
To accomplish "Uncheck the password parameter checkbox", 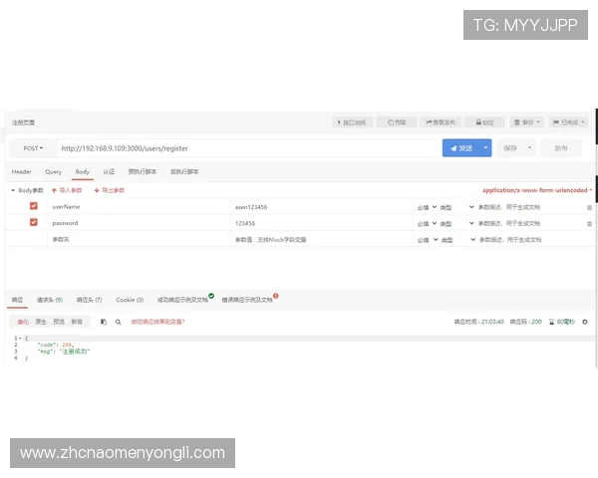I will pyautogui.click(x=33, y=223).
